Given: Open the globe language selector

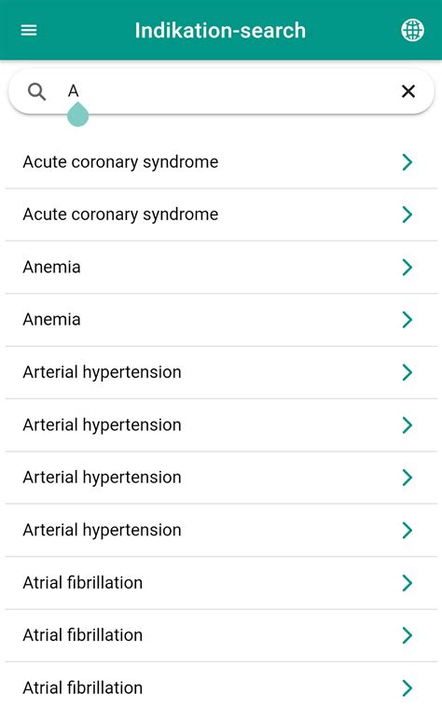Looking at the screenshot, I should pyautogui.click(x=412, y=30).
